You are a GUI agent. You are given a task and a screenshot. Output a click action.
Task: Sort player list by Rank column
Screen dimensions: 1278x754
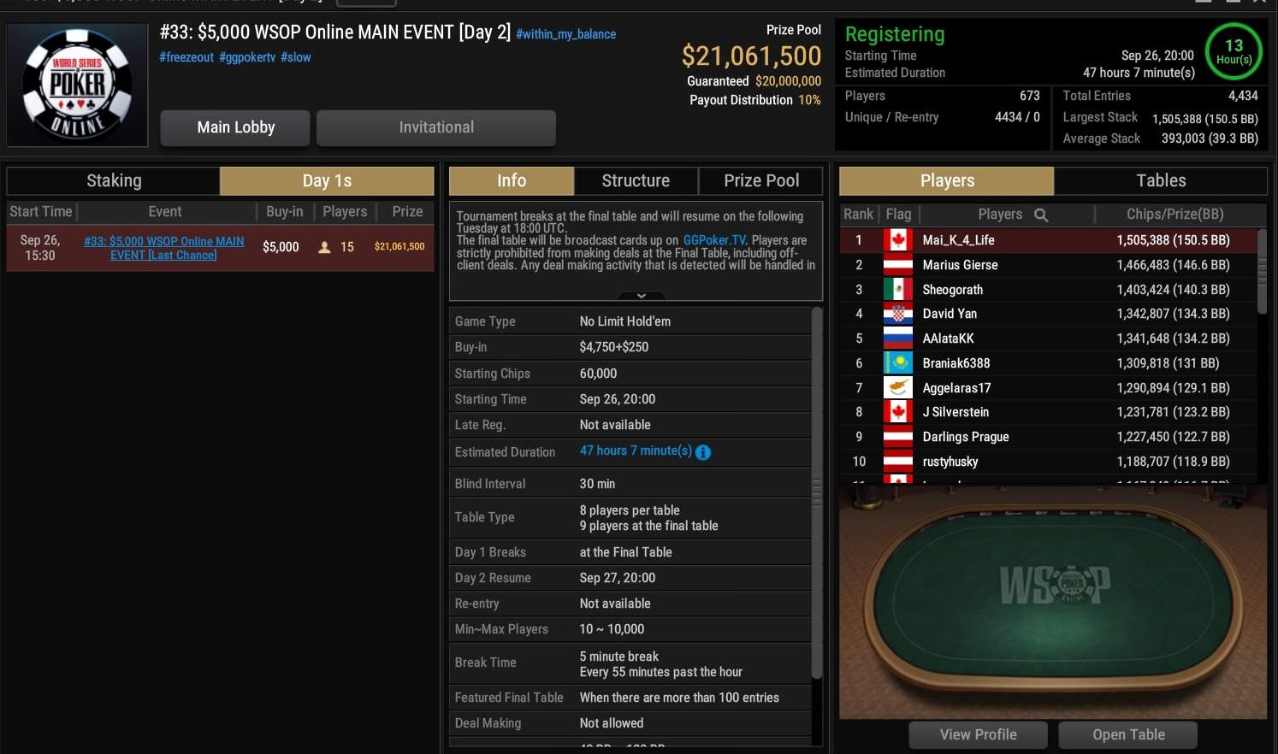click(858, 214)
